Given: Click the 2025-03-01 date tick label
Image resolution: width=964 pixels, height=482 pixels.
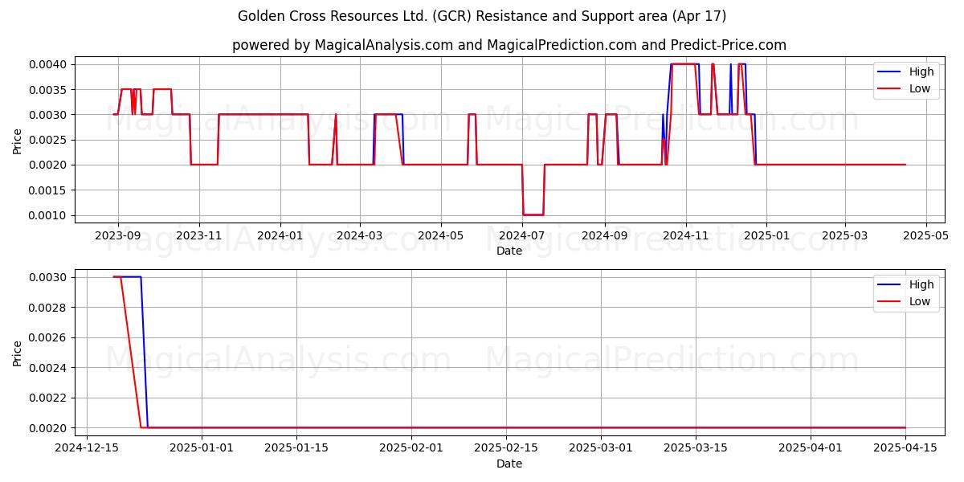Looking at the screenshot, I should [x=601, y=450].
